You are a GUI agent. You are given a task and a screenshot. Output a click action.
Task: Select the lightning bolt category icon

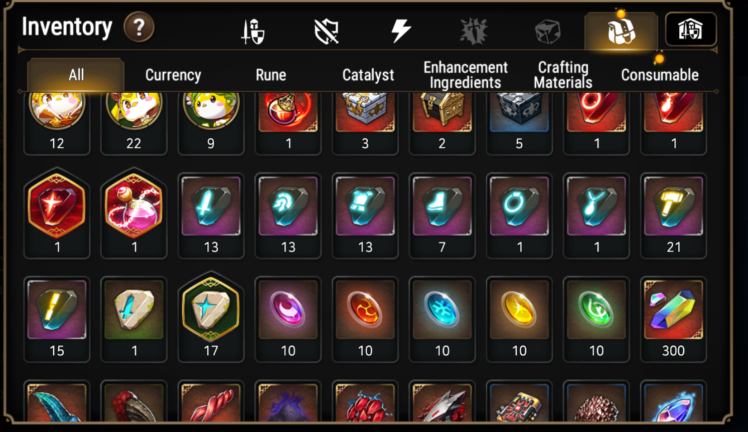(x=401, y=31)
